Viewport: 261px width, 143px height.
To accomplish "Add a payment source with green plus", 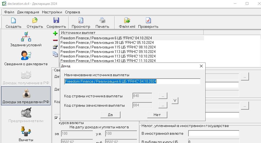I will click(x=55, y=33).
